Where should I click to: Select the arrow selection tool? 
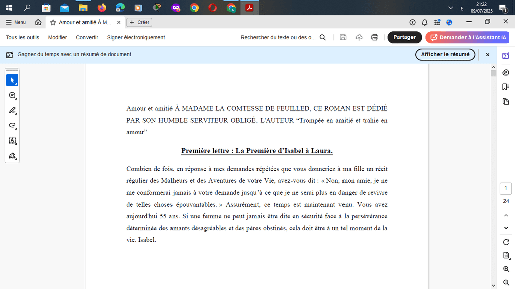pos(12,80)
